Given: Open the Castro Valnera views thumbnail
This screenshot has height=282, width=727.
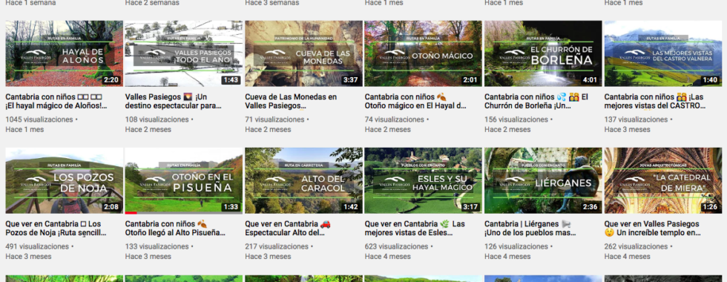Looking at the screenshot, I should coord(663,53).
